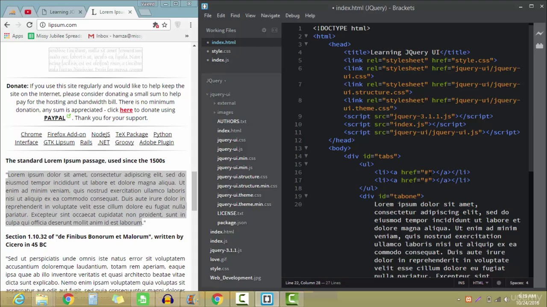The image size is (547, 307).
Task: Open jquery-3.1.1.js in file tree
Action: tap(226, 250)
